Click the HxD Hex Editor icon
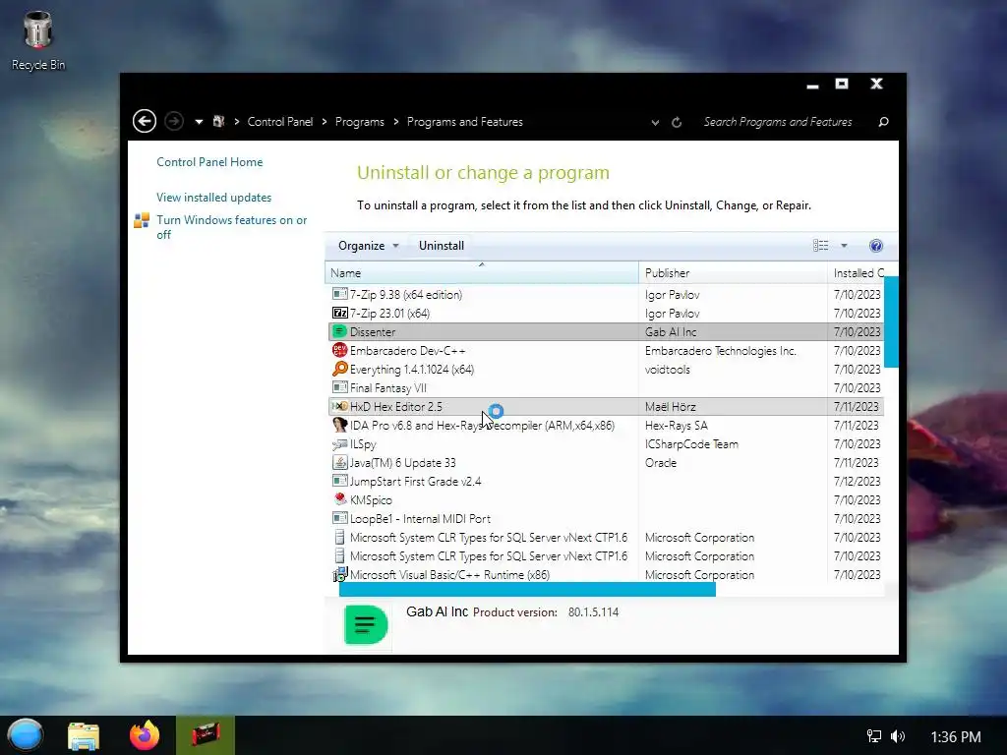Image resolution: width=1007 pixels, height=755 pixels. (339, 406)
